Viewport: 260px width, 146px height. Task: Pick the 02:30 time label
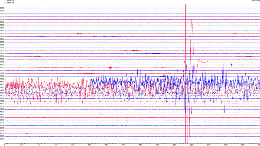tap(2, 22)
